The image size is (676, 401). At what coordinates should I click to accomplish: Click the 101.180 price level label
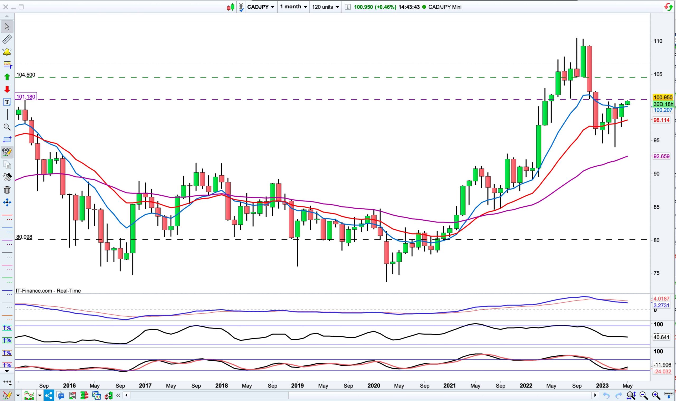coord(26,96)
